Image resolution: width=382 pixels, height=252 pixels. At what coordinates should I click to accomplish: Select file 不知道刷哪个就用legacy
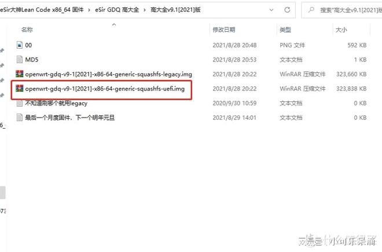coord(56,103)
